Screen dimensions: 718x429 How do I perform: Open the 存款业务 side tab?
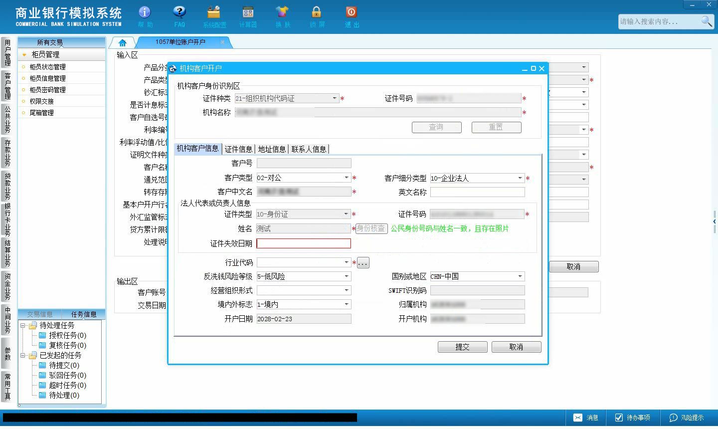tap(7, 153)
